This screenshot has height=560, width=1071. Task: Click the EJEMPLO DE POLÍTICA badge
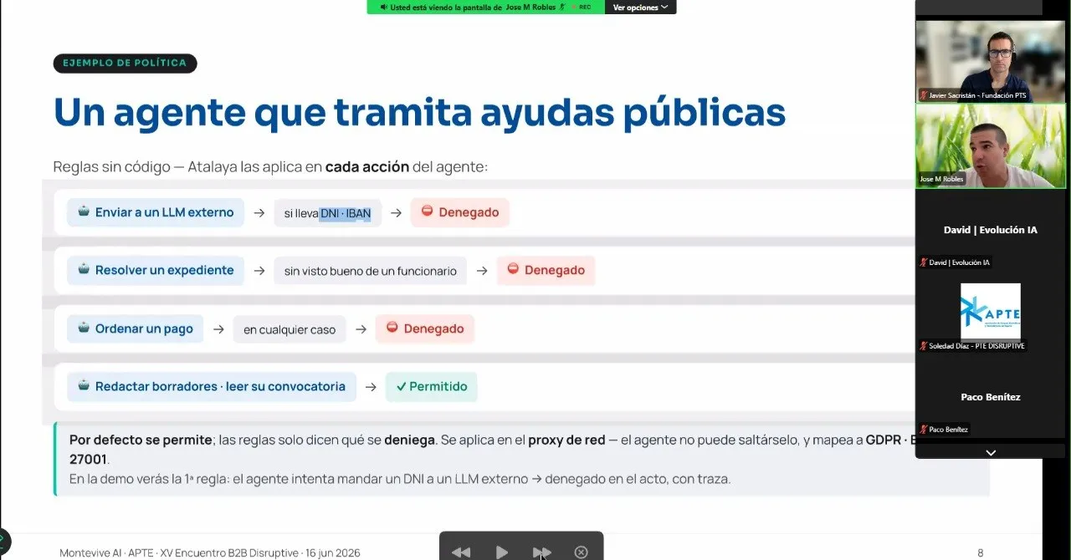pos(125,64)
